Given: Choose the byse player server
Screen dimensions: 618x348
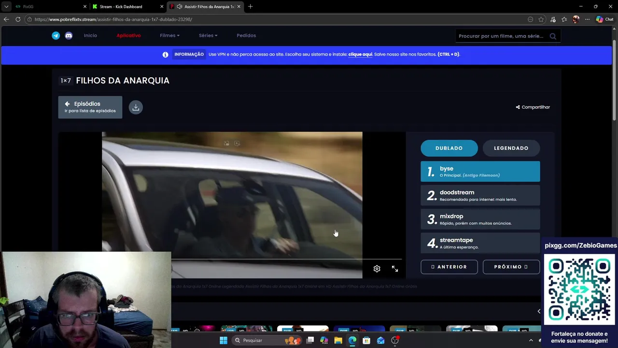Looking at the screenshot, I should point(480,172).
